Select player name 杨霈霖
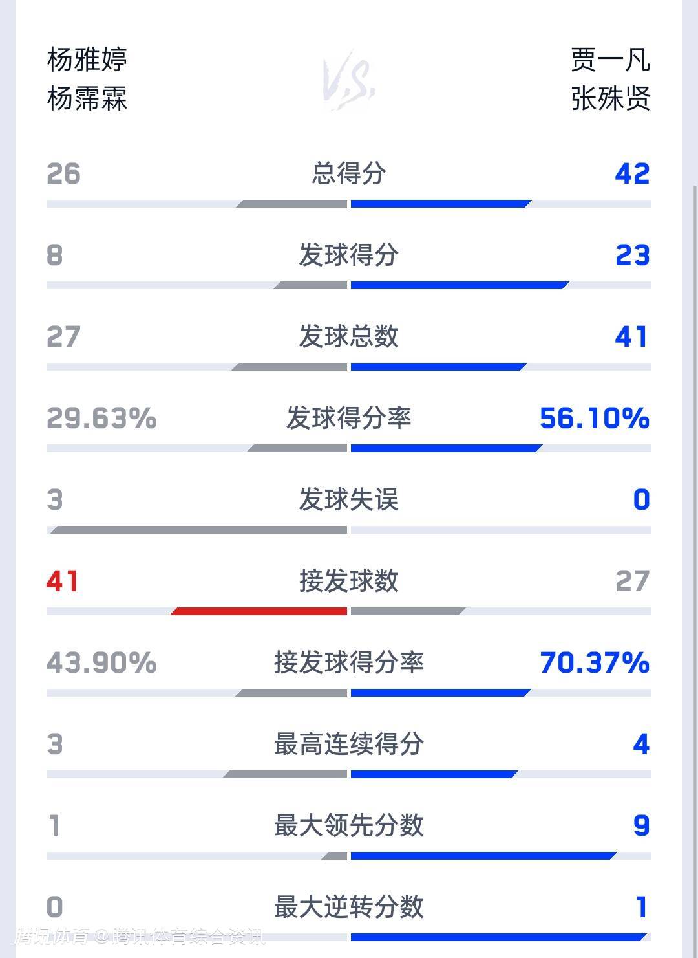698x958 pixels. 87,99
